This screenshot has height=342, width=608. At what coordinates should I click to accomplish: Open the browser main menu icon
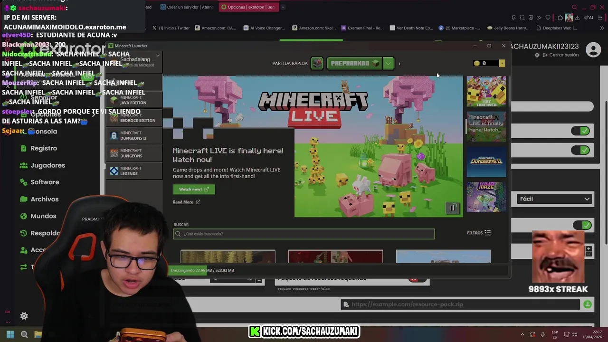601,18
